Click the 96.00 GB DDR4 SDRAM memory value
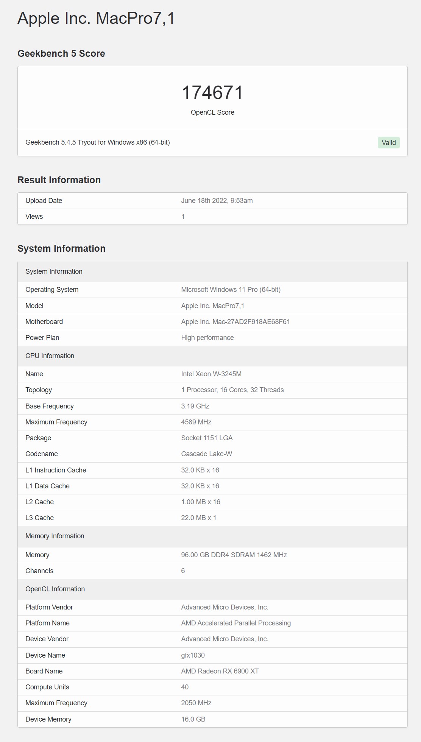This screenshot has height=742, width=421. (x=234, y=555)
